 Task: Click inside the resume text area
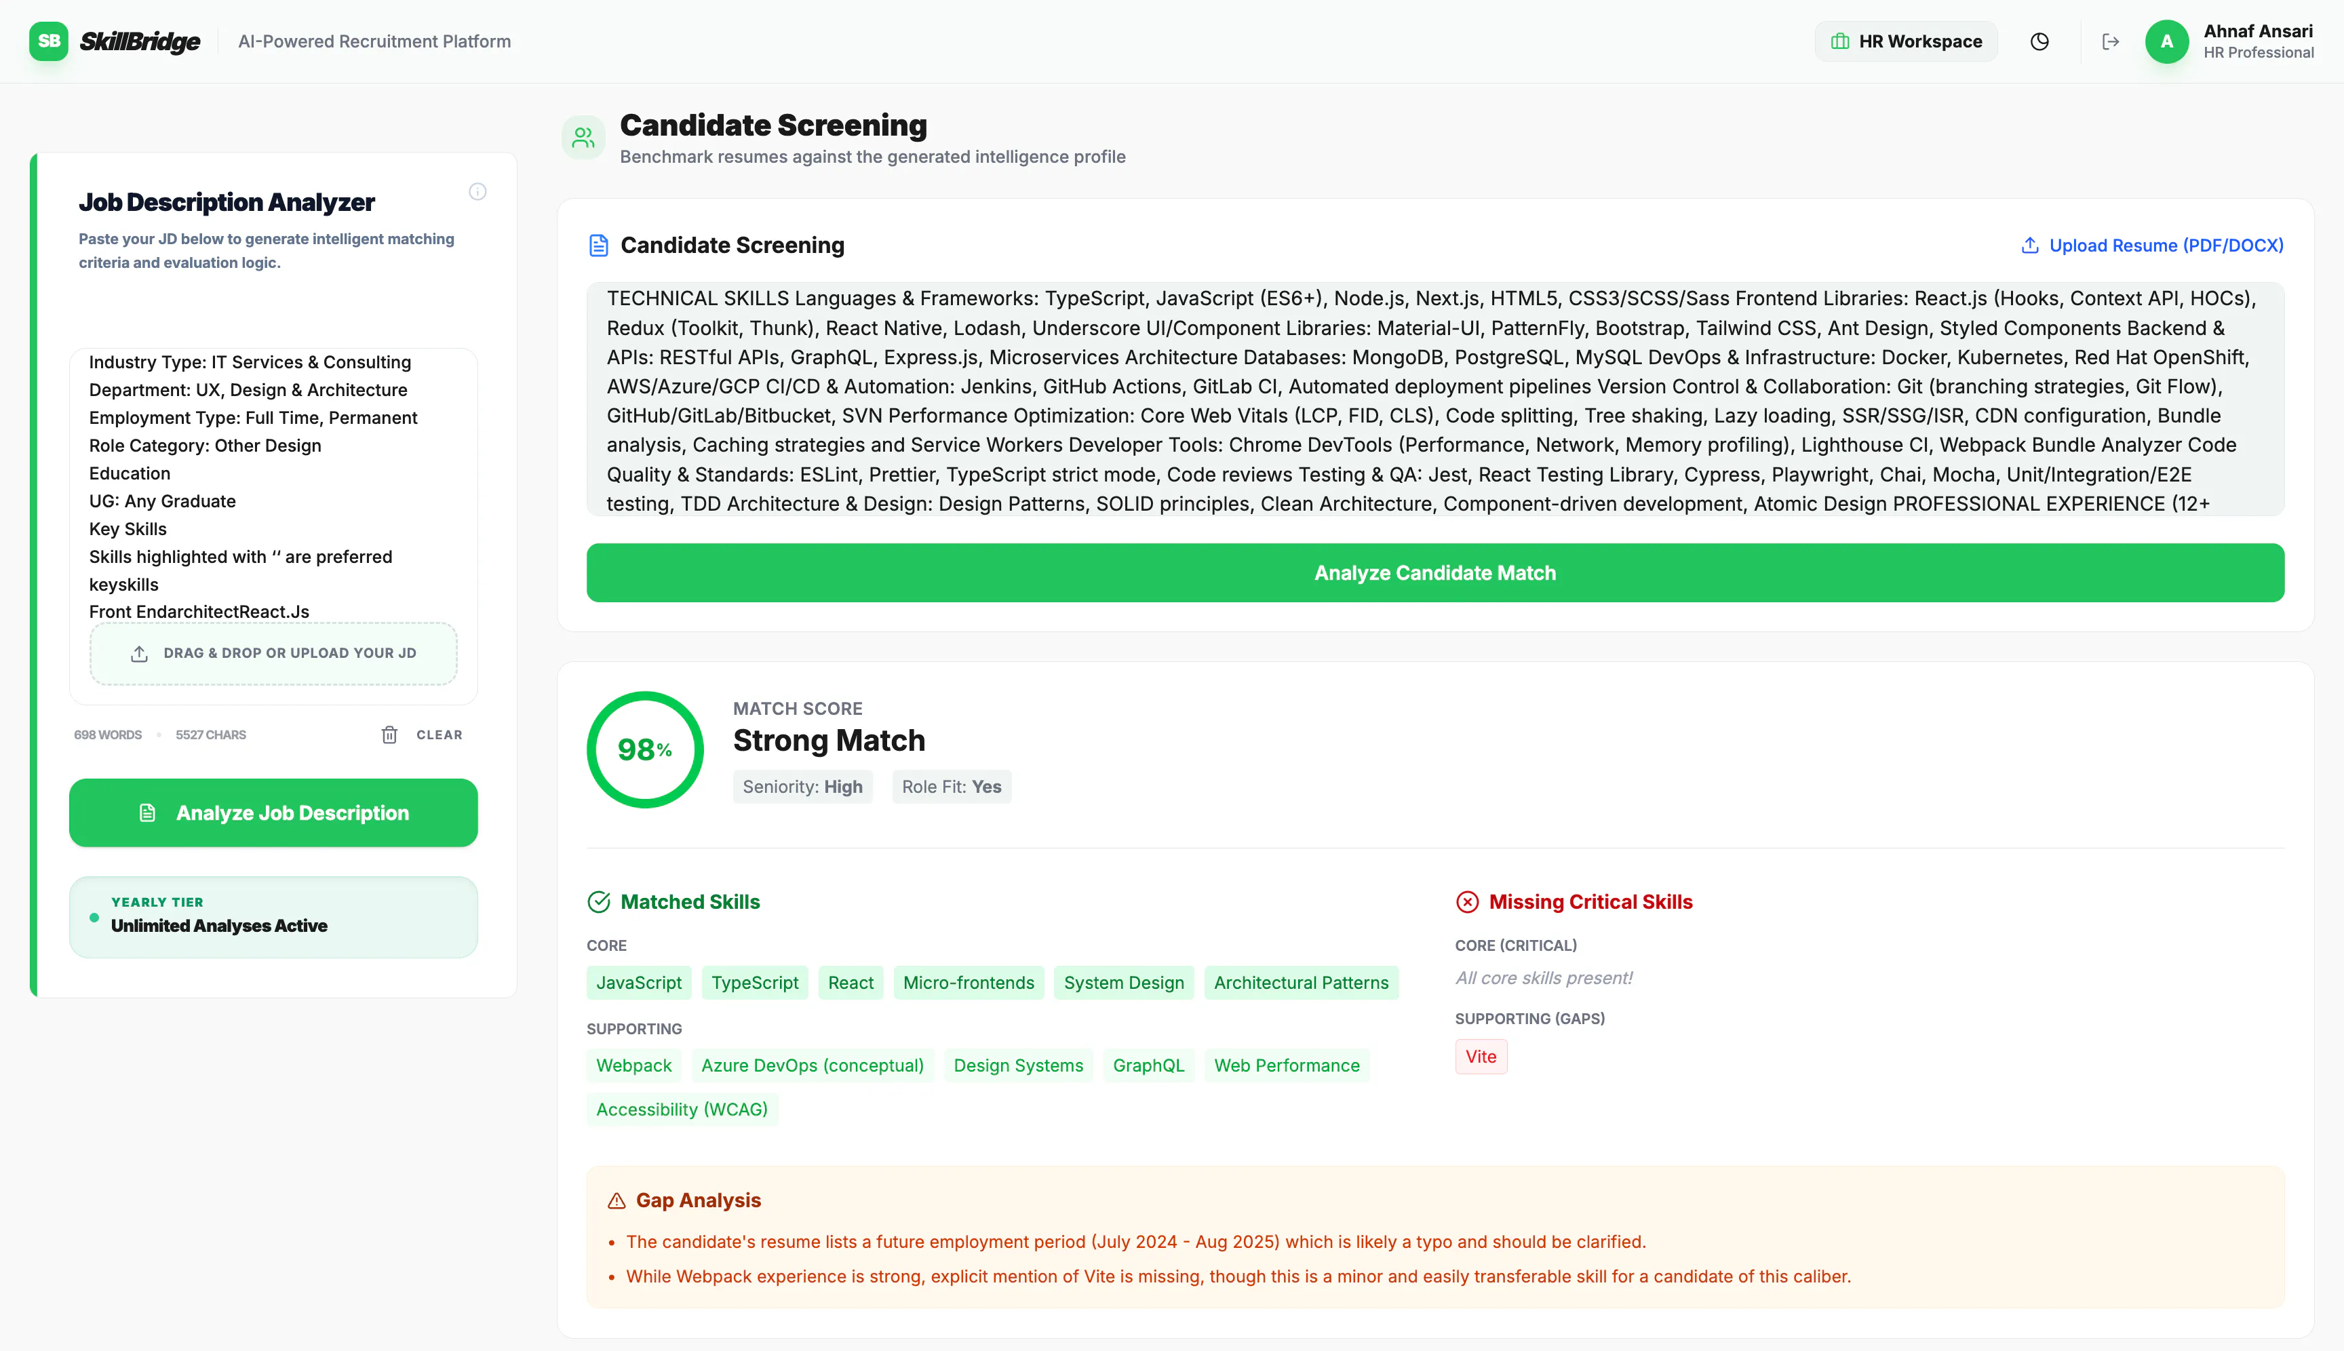tap(1434, 399)
